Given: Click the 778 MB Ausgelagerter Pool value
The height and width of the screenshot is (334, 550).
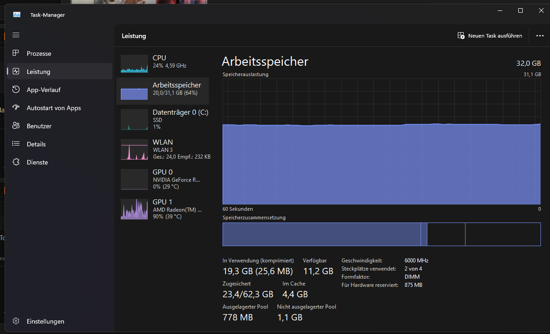Looking at the screenshot, I should 238,317.
